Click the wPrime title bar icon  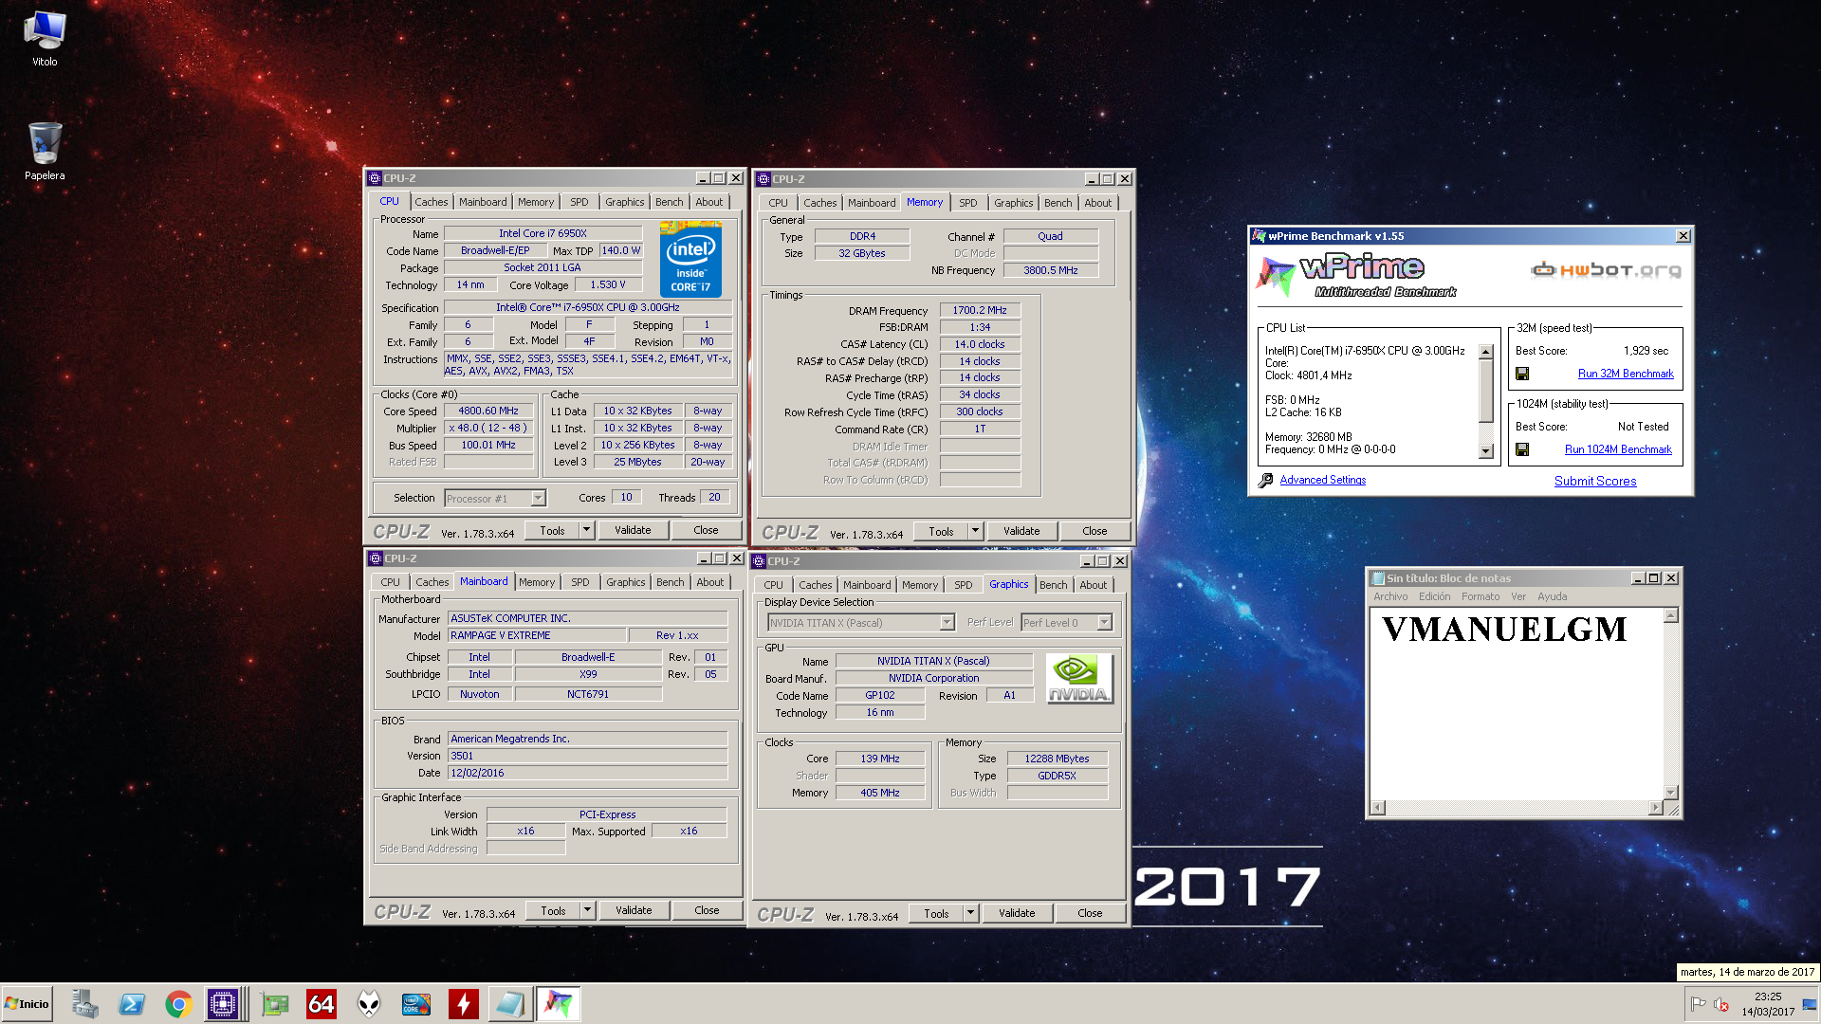click(1259, 236)
